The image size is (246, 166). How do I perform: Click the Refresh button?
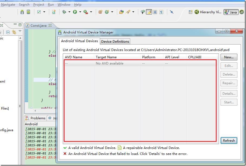click(229, 141)
